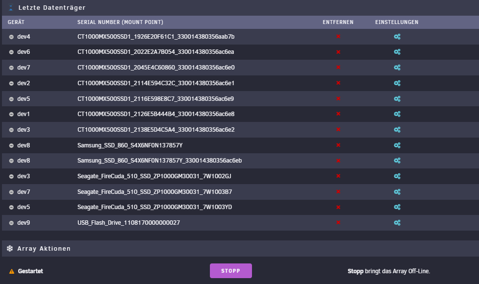Open settings gears for dev6
The image size is (479, 284).
(x=397, y=52)
